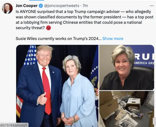Click the 'Susie Wiles currently works' text line
This screenshot has height=127, width=156.
tap(58, 39)
